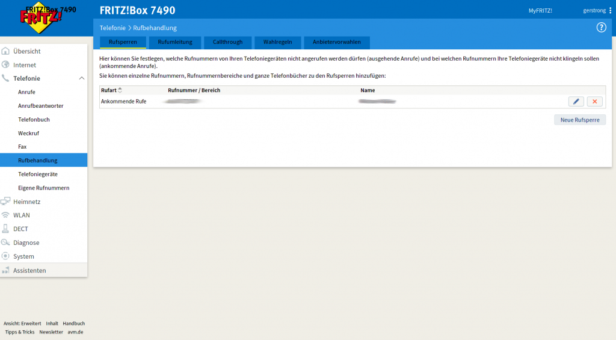Open the help question mark icon

pos(601,28)
